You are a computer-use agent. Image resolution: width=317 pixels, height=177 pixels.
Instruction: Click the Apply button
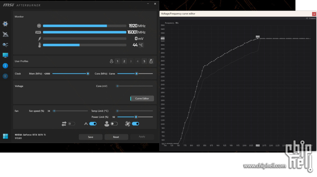pos(142,137)
